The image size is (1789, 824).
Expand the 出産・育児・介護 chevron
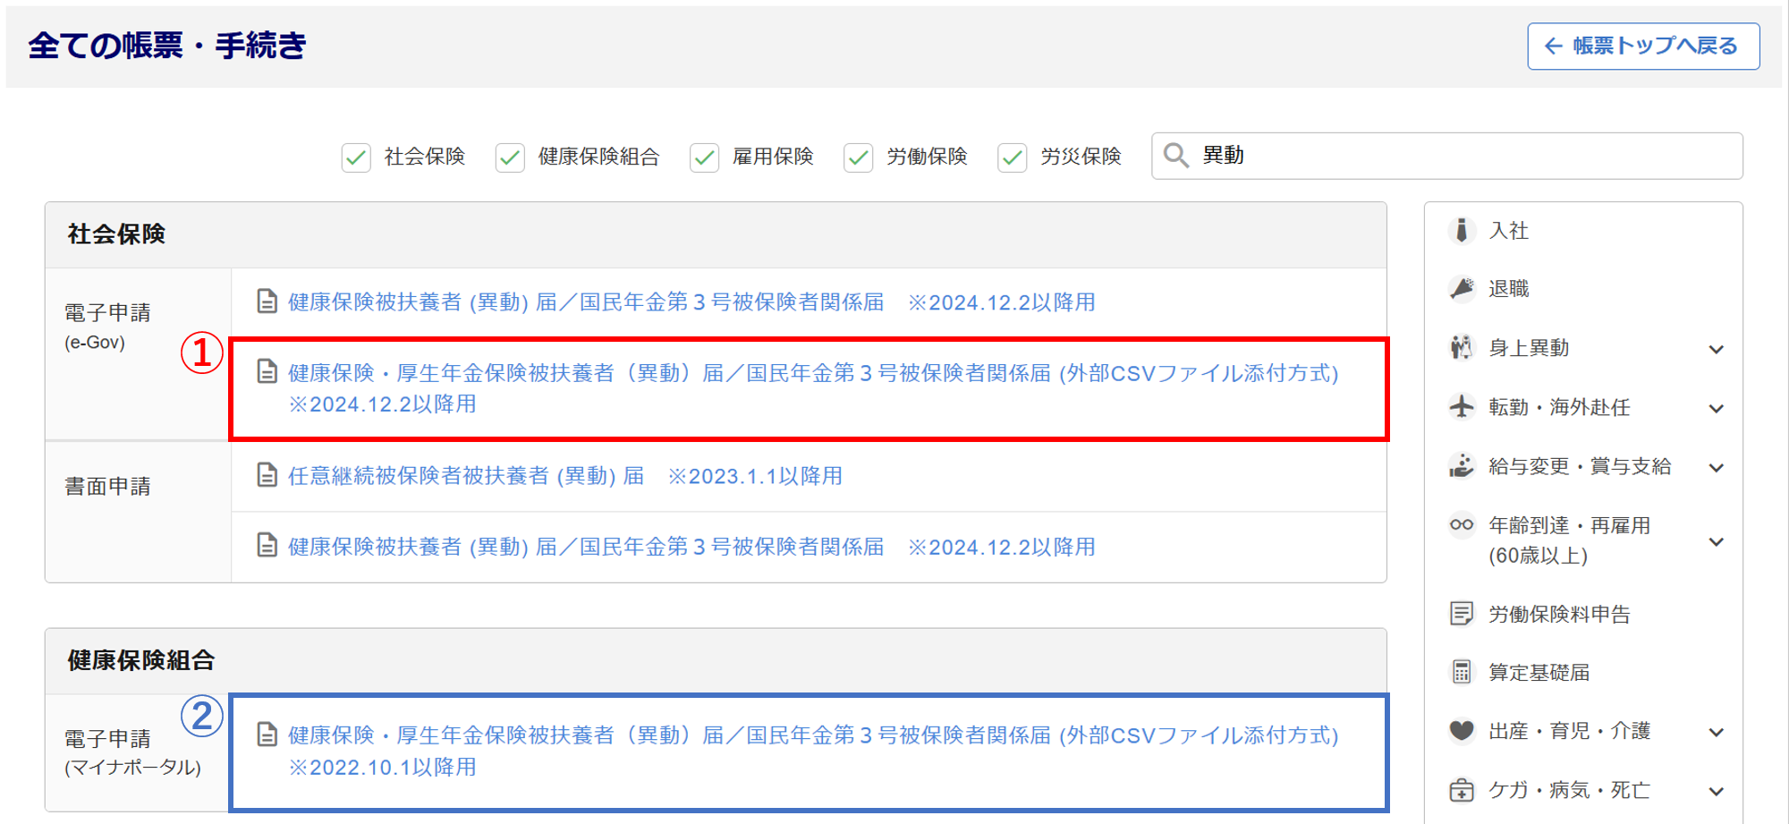pyautogui.click(x=1716, y=732)
